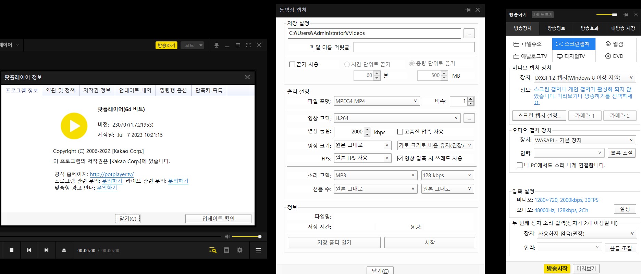
Task: Click the 방송시작 button
Action: pos(557,269)
